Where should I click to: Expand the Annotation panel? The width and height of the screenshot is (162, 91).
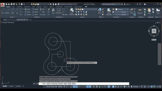coord(59,17)
